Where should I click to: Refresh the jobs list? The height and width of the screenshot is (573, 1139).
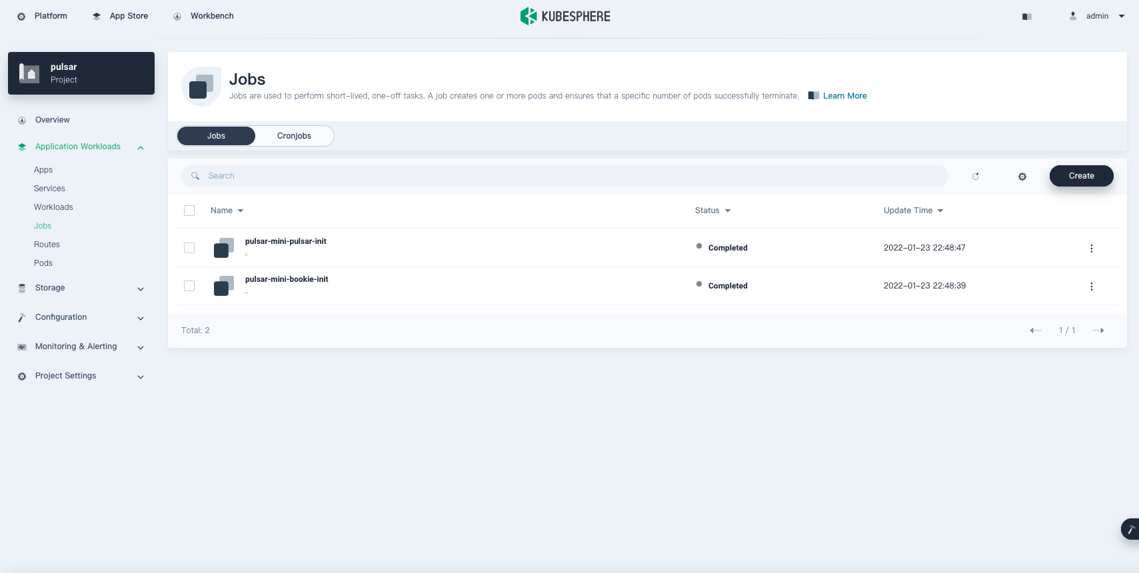(976, 177)
